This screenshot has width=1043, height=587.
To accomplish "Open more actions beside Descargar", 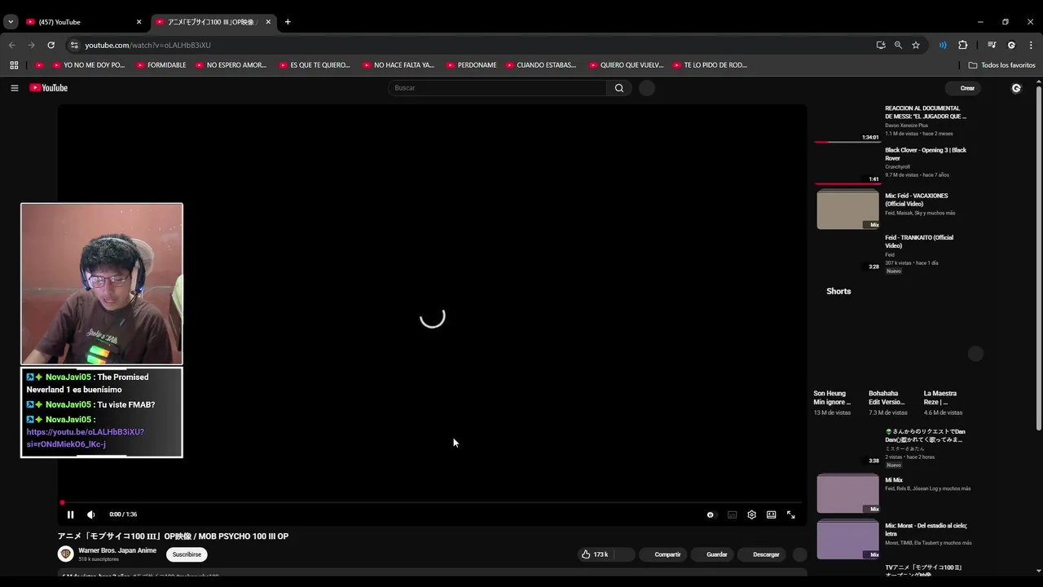I will [x=800, y=554].
